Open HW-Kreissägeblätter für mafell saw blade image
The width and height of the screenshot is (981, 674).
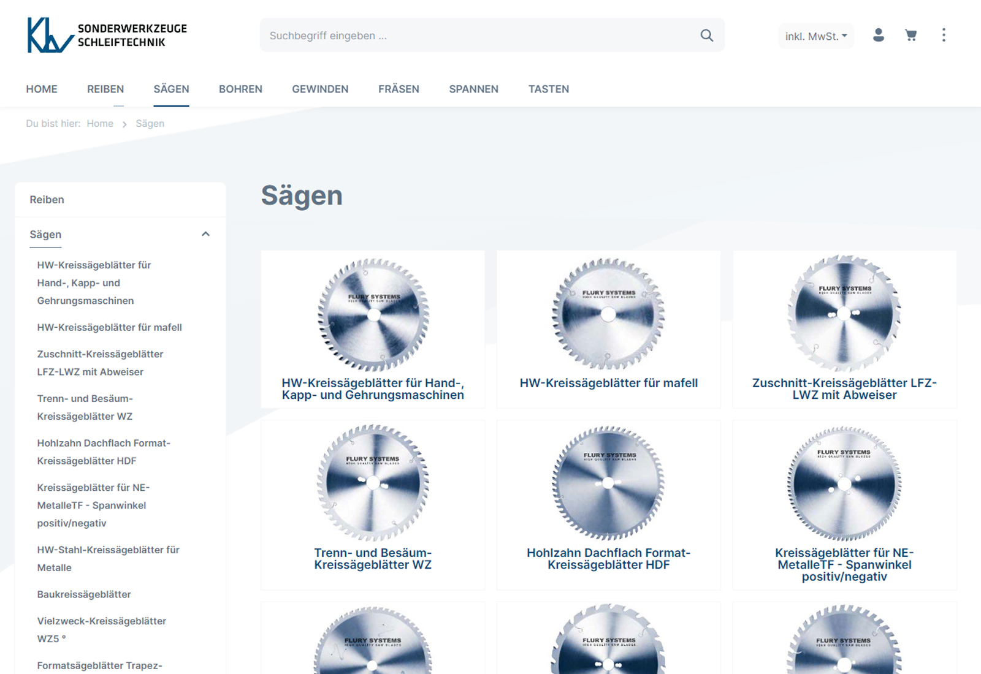608,314
